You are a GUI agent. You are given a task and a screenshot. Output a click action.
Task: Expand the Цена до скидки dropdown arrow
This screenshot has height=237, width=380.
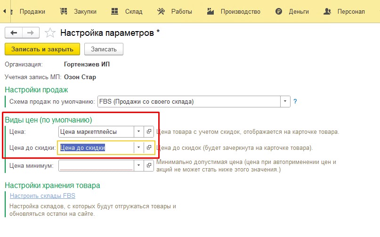click(138, 147)
